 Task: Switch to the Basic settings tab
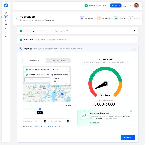[35, 61]
